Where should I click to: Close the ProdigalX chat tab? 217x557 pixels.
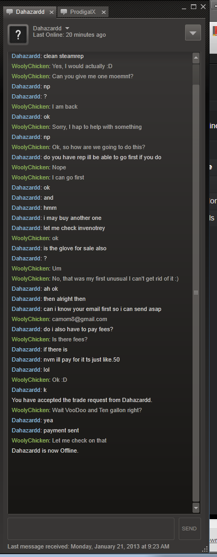coord(104,12)
